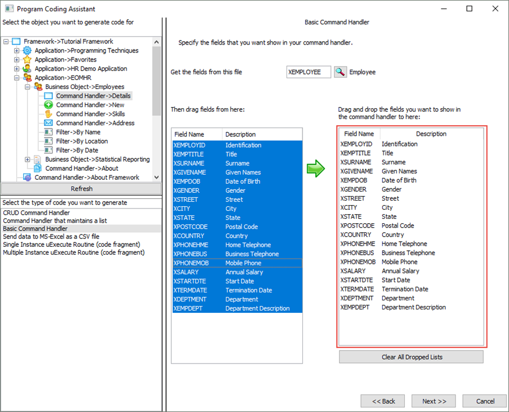Click the Framework Tutorial Framework window icon
Screen dimensions: 509x412
pyautogui.click(x=16, y=41)
